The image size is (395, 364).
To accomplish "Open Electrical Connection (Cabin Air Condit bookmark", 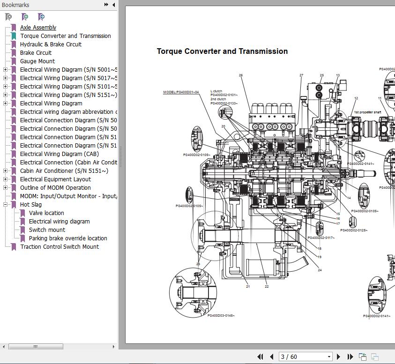I will coord(68,163).
